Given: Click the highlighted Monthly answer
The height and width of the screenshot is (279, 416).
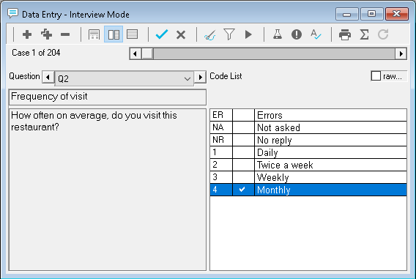Looking at the screenshot, I should [308, 190].
